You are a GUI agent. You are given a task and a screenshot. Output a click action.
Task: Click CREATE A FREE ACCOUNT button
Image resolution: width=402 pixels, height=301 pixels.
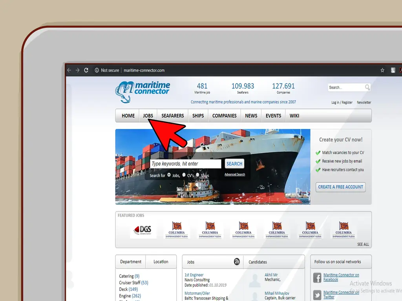[340, 187]
